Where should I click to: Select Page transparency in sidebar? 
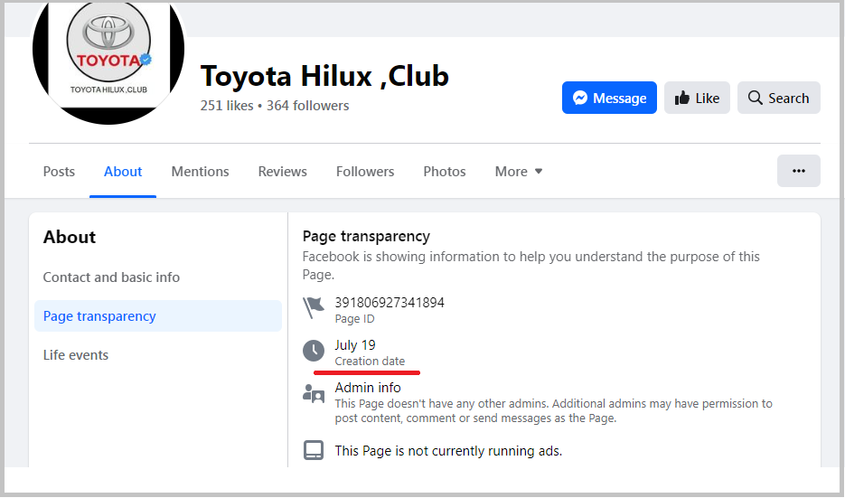coord(158,315)
